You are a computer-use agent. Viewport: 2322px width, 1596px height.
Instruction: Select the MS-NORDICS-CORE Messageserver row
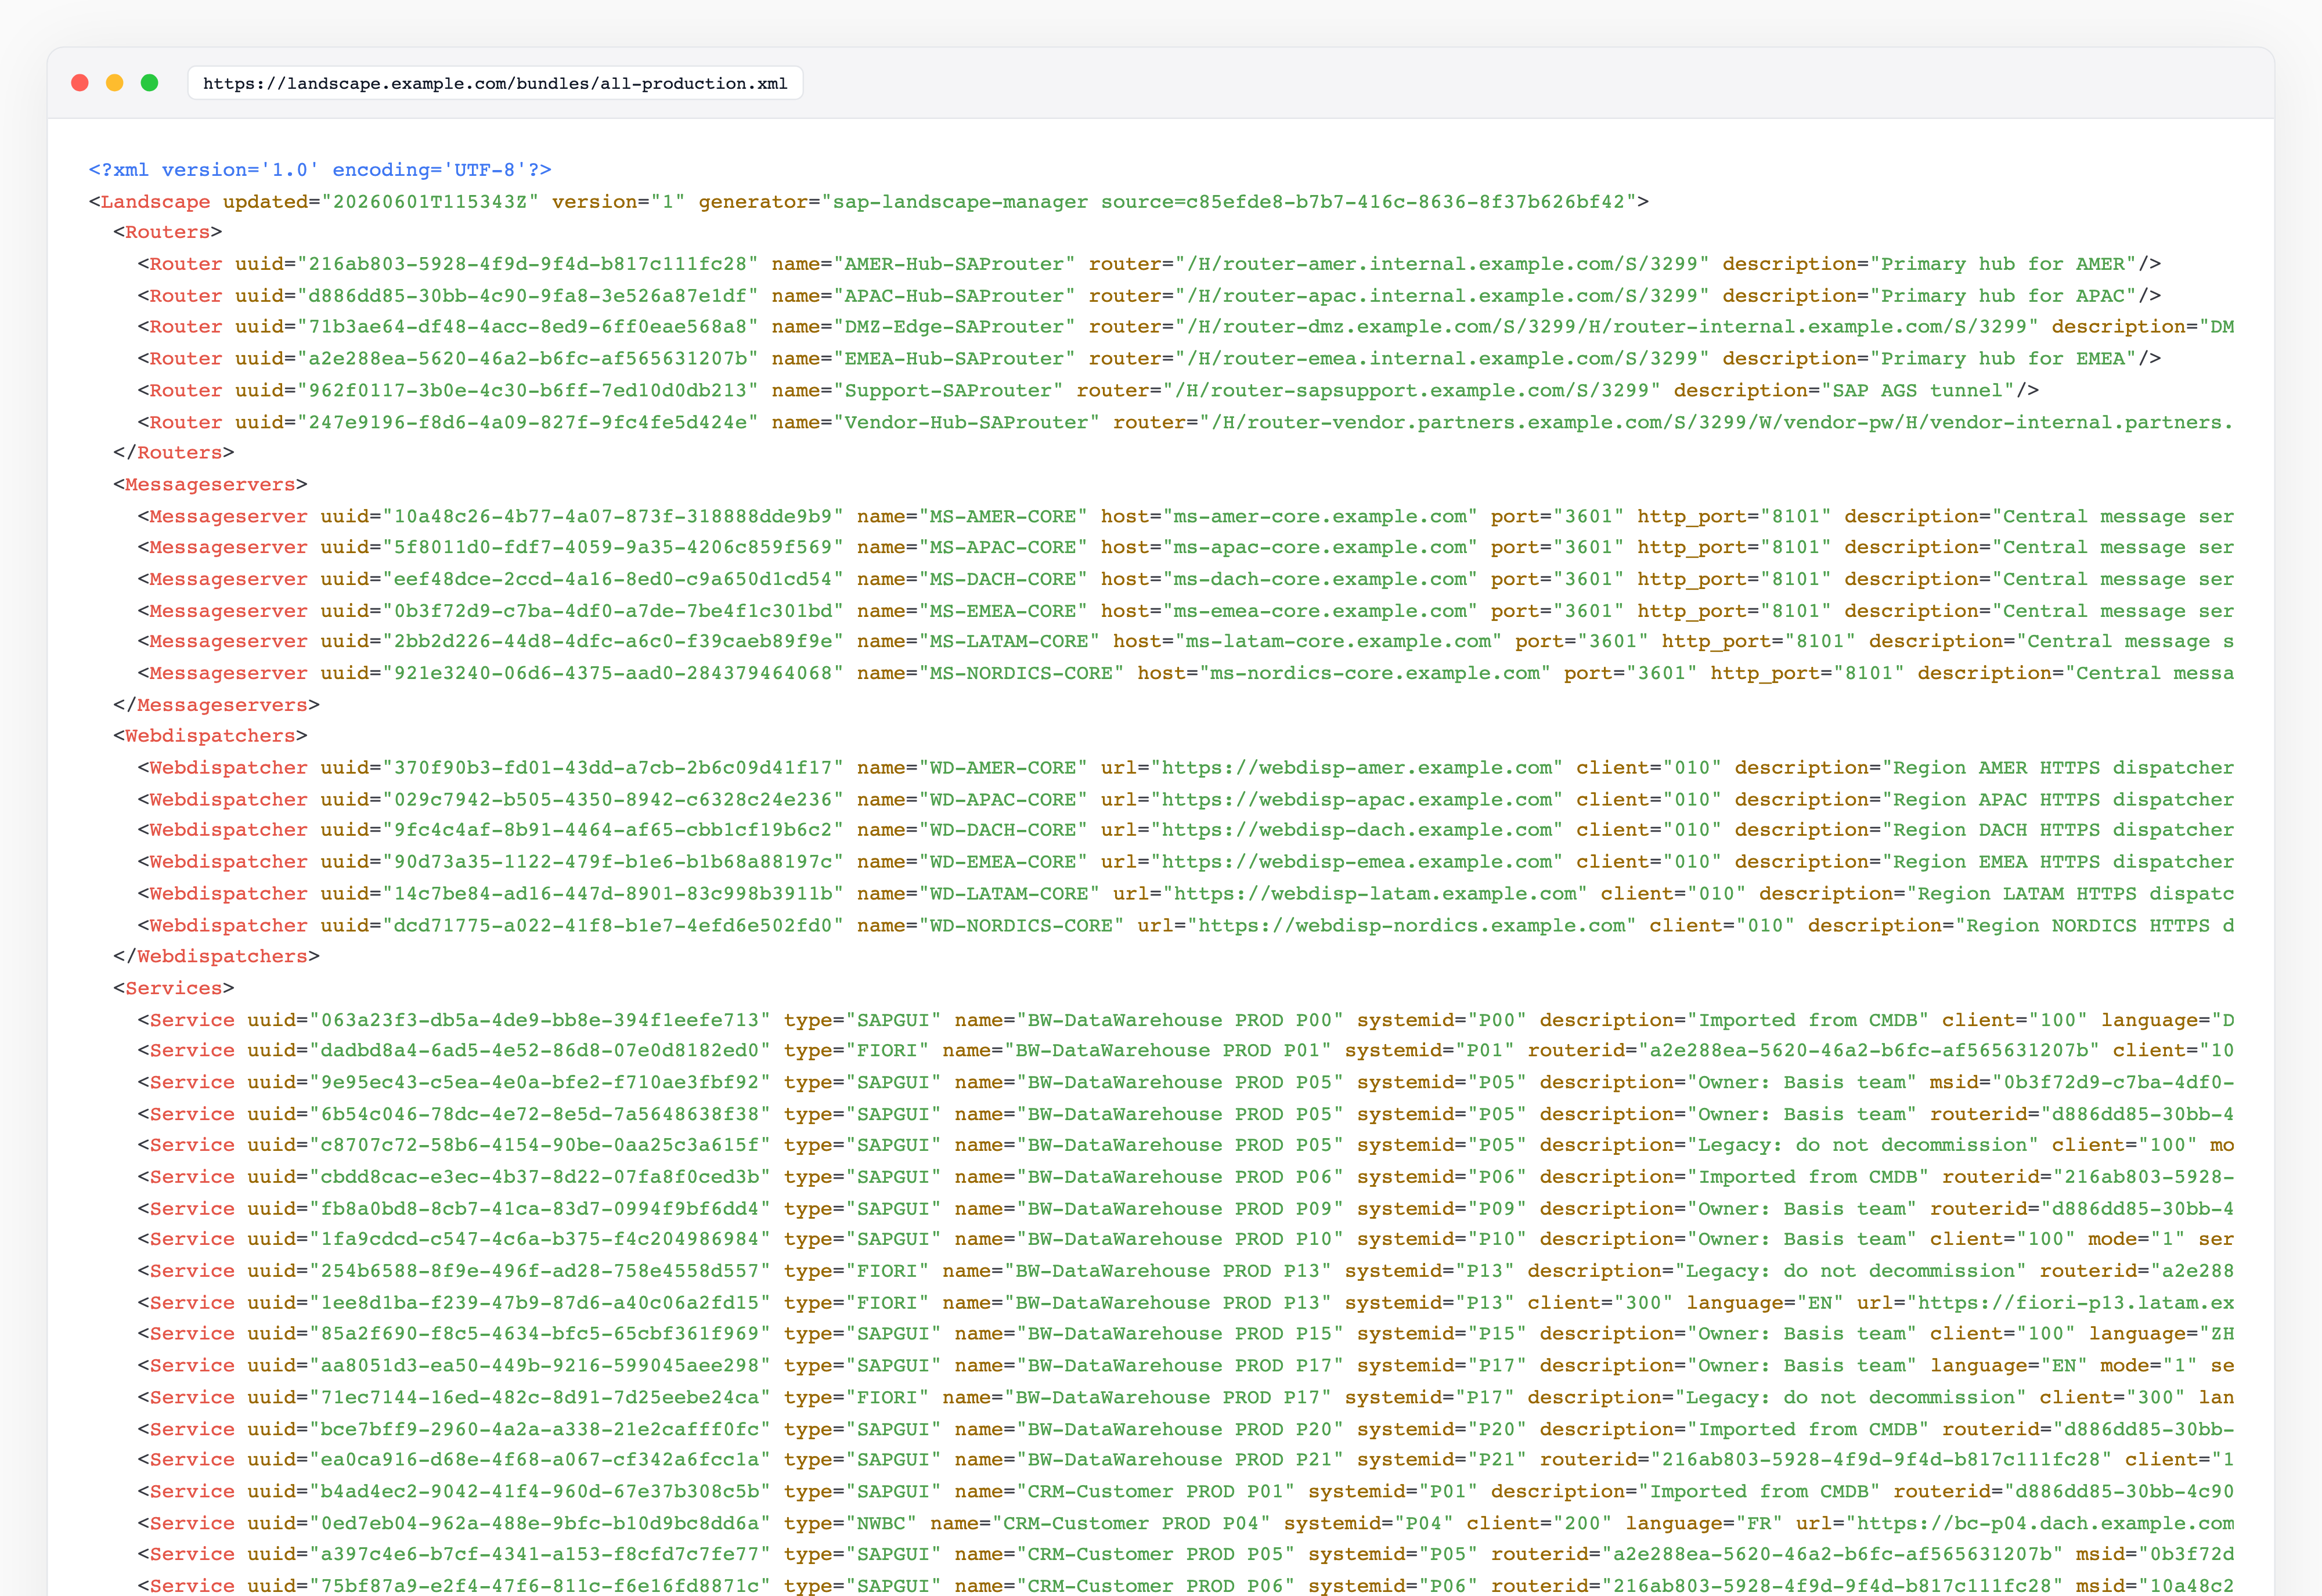pos(1185,674)
